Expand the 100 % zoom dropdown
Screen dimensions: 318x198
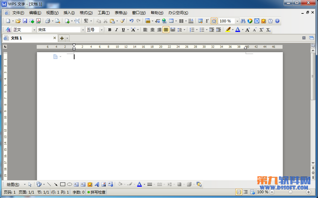237,21
